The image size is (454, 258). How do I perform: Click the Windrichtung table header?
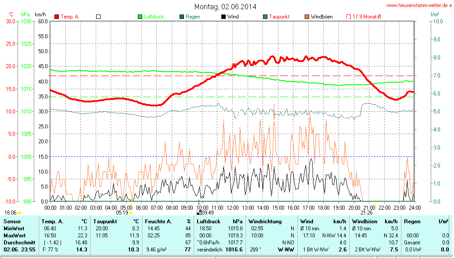[265, 222]
